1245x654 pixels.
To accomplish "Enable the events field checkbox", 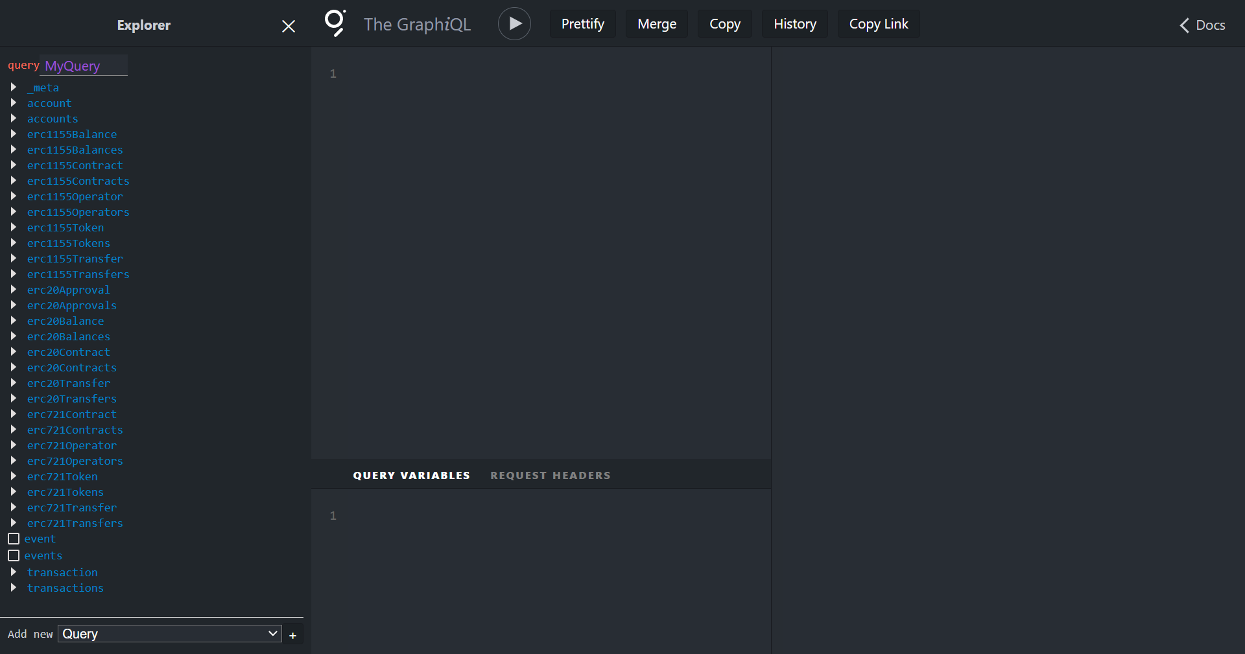I will pyautogui.click(x=14, y=555).
